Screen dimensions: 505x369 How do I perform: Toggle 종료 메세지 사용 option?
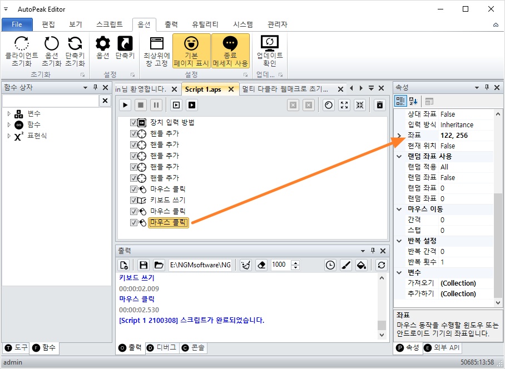[230, 51]
